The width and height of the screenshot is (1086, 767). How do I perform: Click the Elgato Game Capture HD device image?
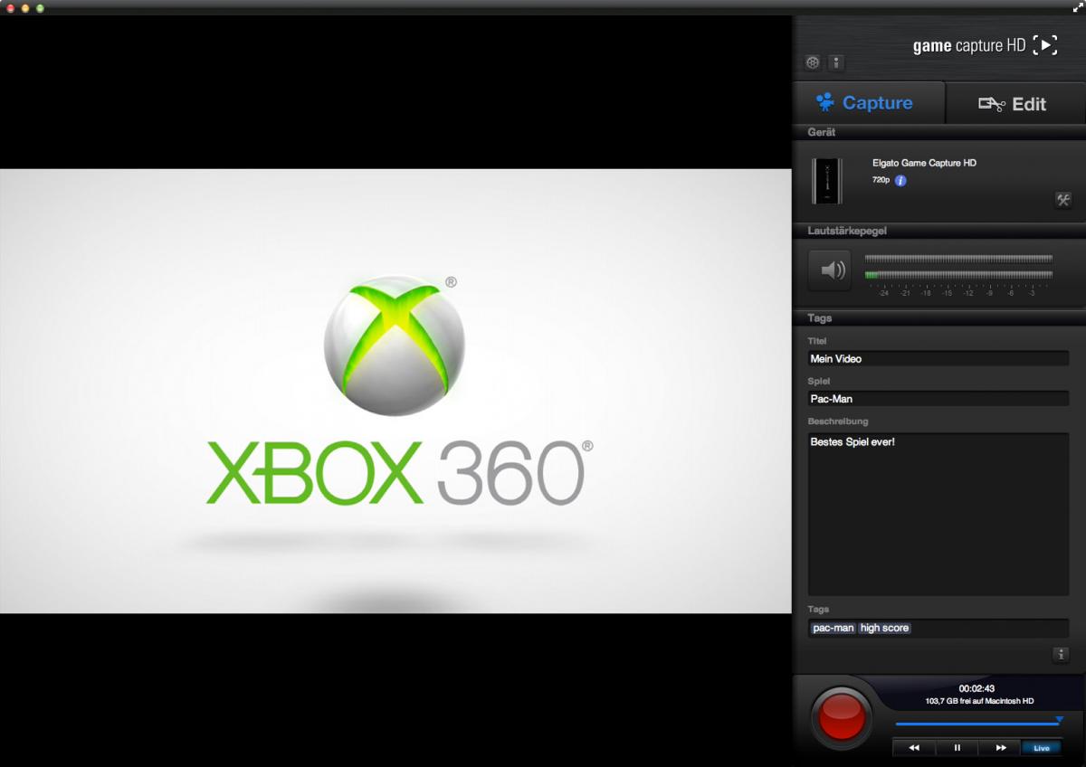[827, 181]
